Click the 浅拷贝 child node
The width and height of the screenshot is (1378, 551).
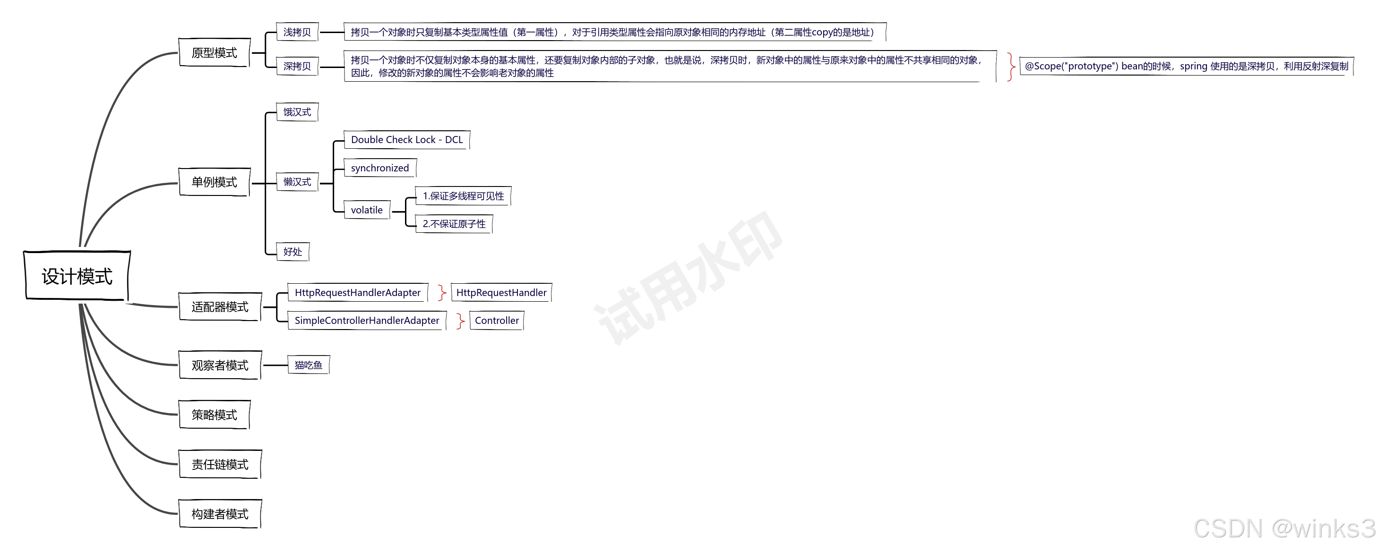(x=297, y=32)
